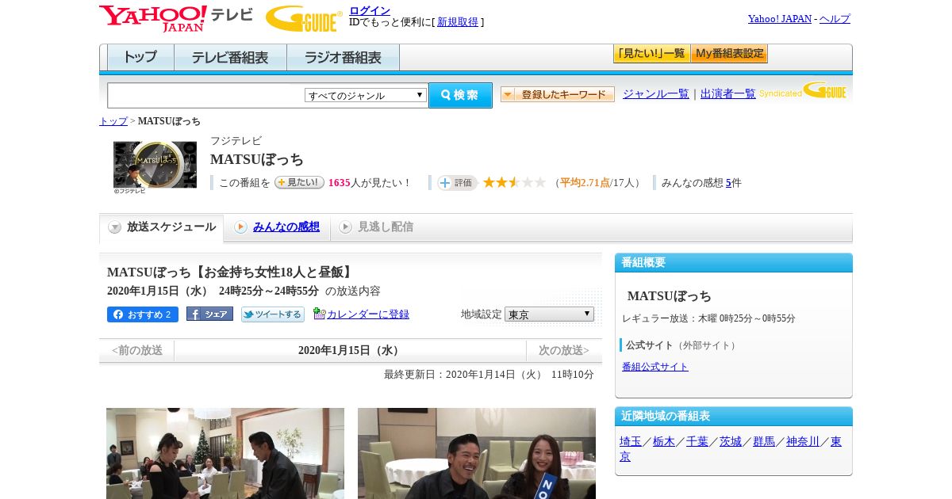Screen dimensions: 952x499
Task: Click the 評価 rating plus button
Action: coord(457,183)
